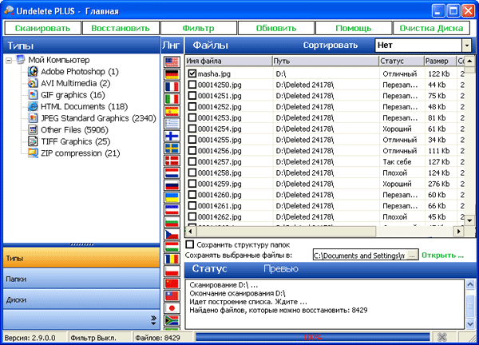Open the Сортировать dropdown showing Нет
The height and width of the screenshot is (345, 479).
[x=466, y=46]
